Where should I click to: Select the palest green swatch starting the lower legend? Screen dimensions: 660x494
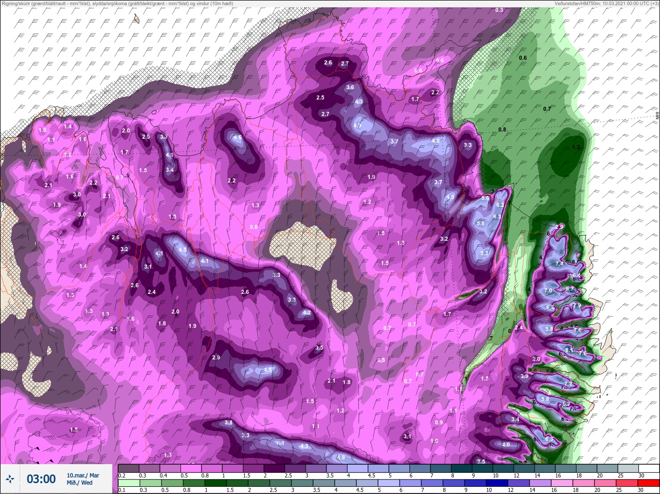coord(128,483)
